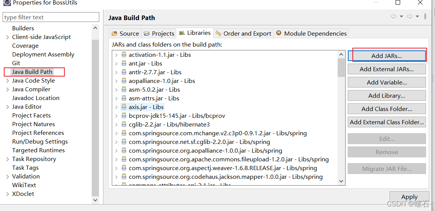Click the Eclipse icon in title bar

tap(7, 3)
